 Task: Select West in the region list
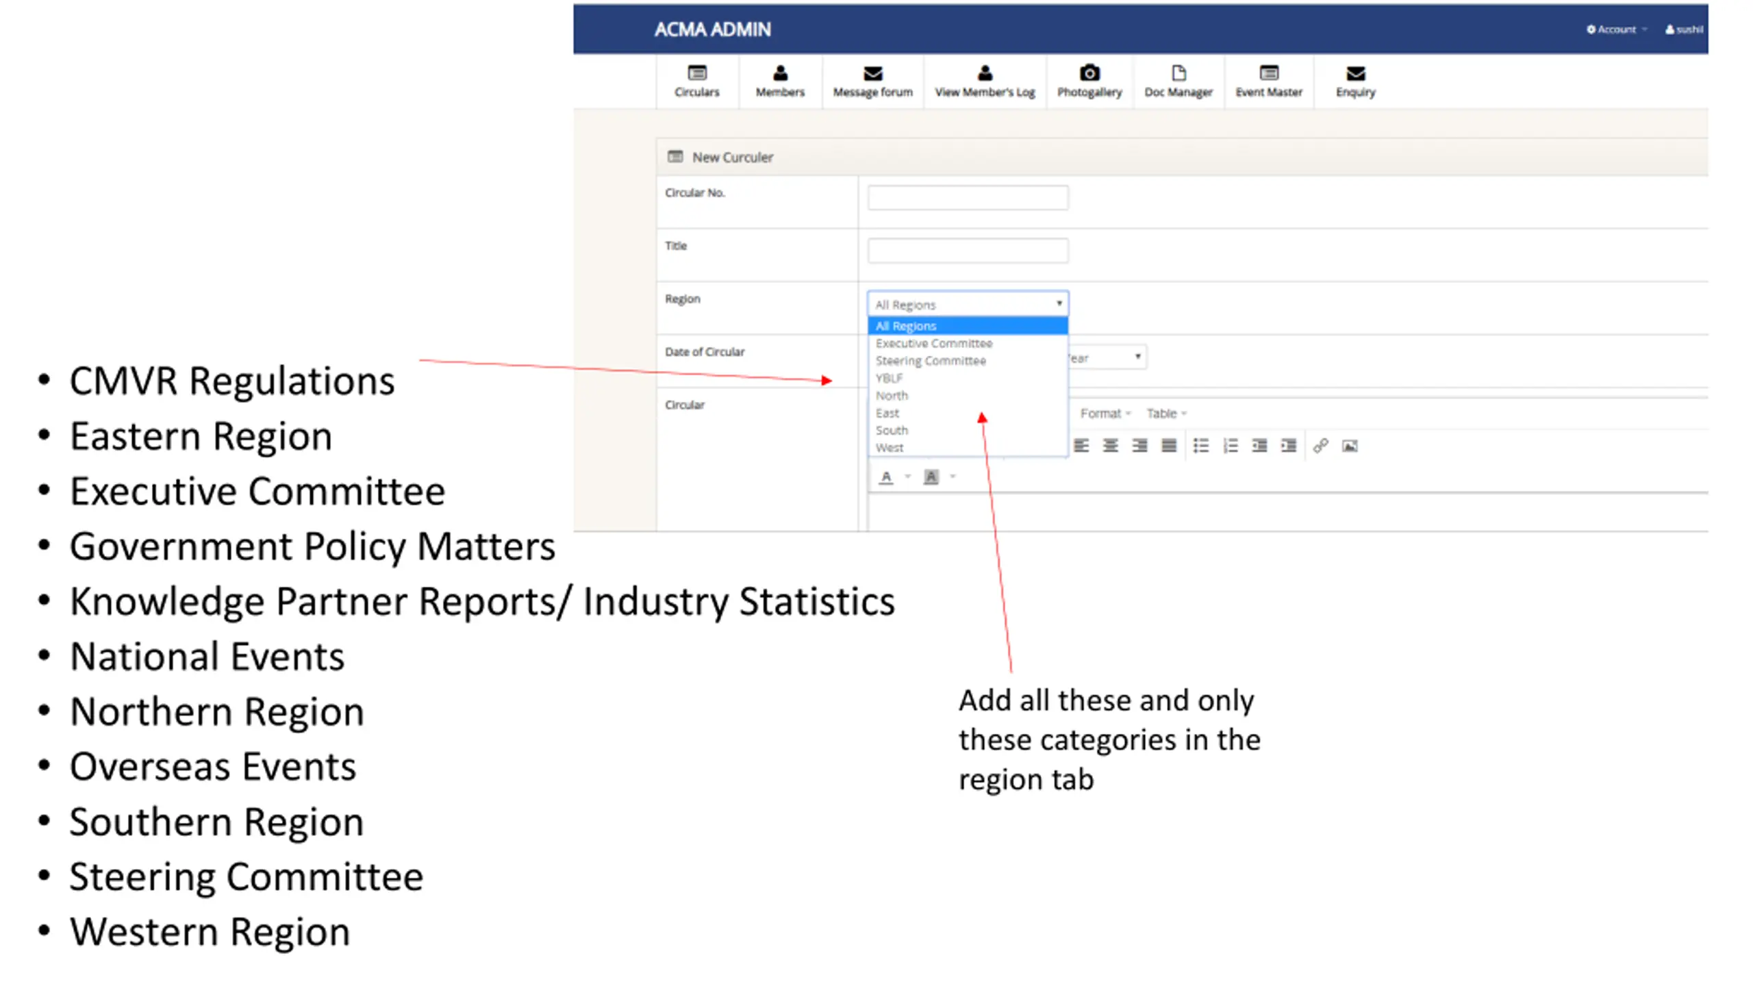968,448
